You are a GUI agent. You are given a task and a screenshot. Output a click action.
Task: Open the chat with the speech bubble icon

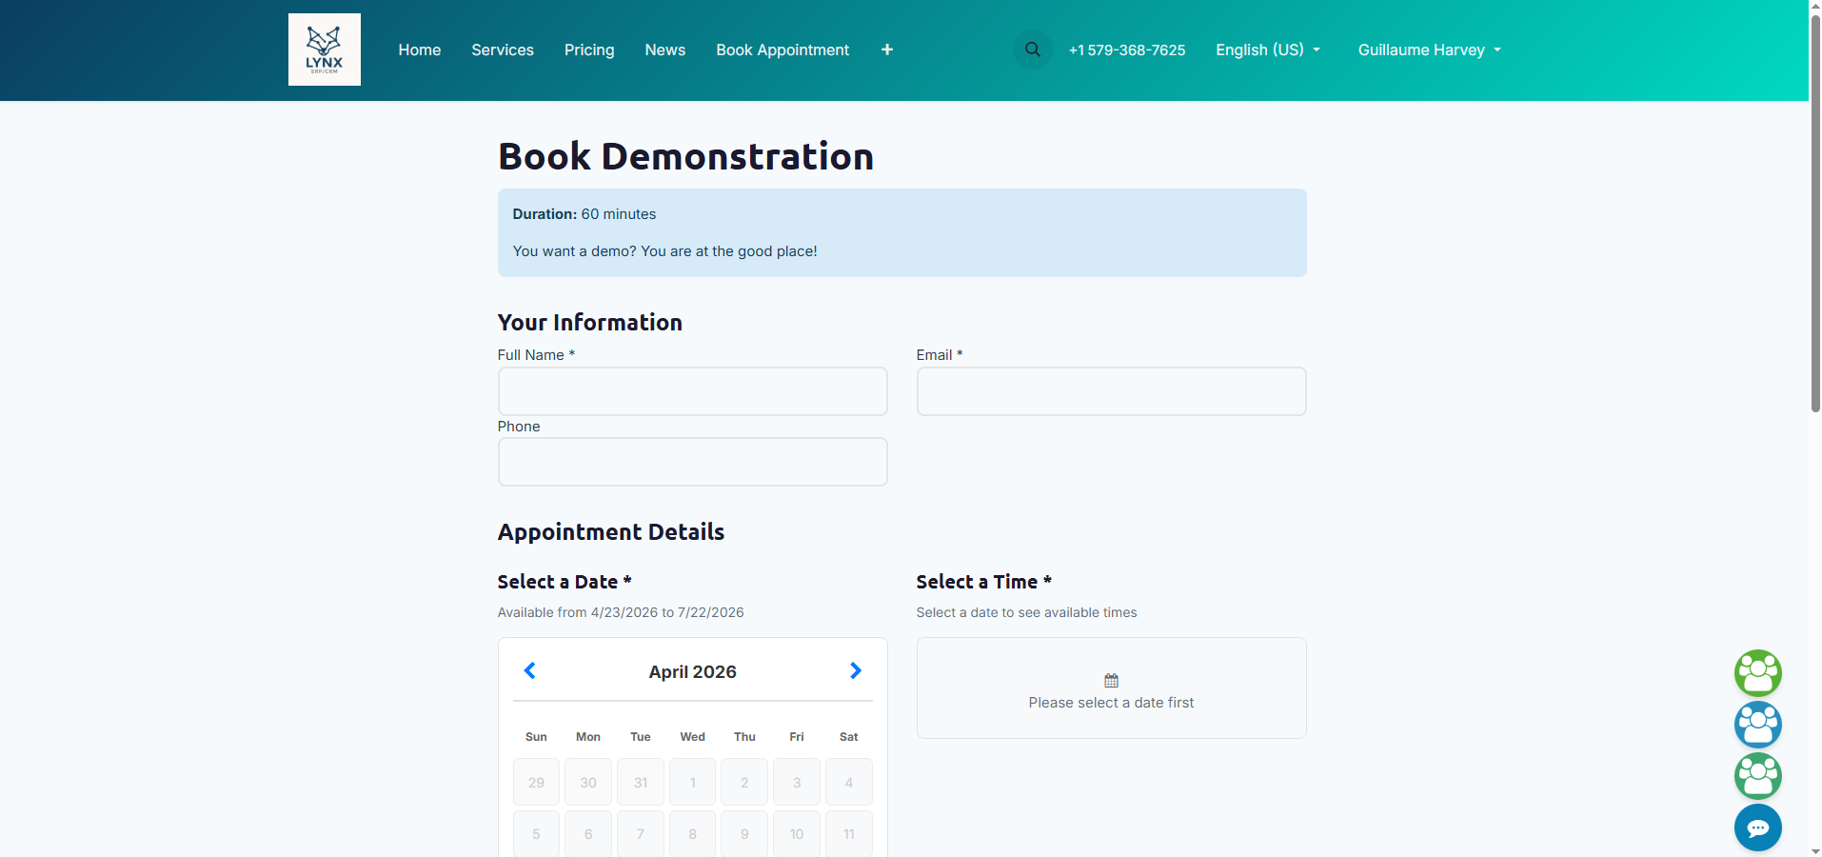tap(1758, 827)
